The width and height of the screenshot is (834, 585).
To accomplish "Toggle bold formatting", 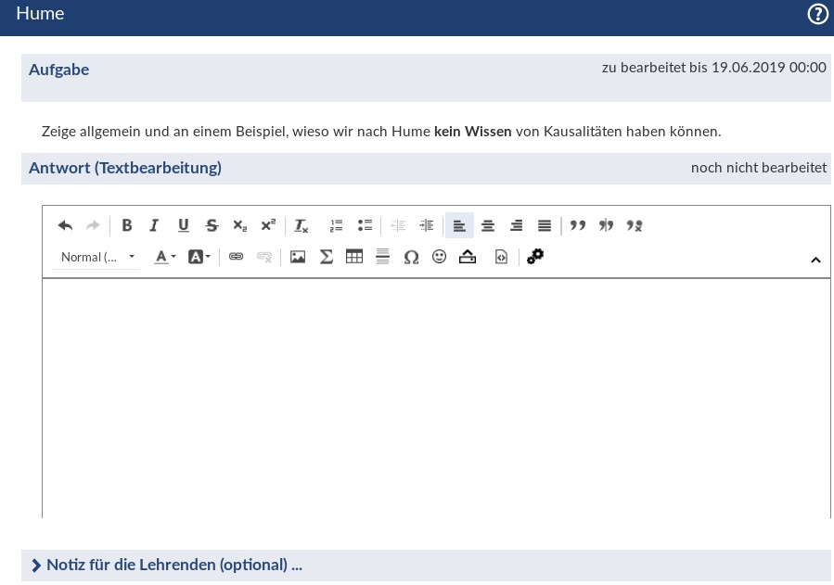I will (127, 225).
